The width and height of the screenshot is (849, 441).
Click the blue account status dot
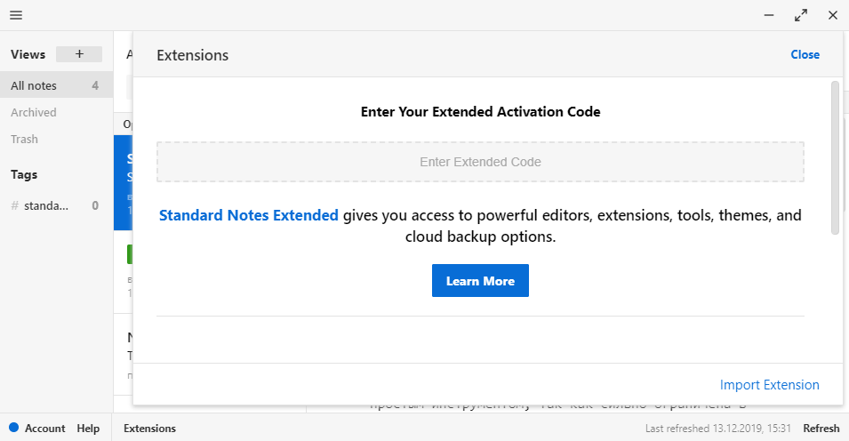click(x=14, y=427)
